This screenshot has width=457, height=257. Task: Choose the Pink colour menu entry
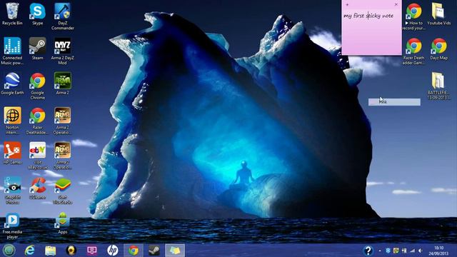coord(394,102)
